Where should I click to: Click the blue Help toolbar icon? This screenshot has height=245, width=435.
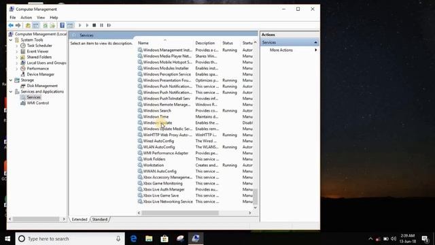click(62, 25)
